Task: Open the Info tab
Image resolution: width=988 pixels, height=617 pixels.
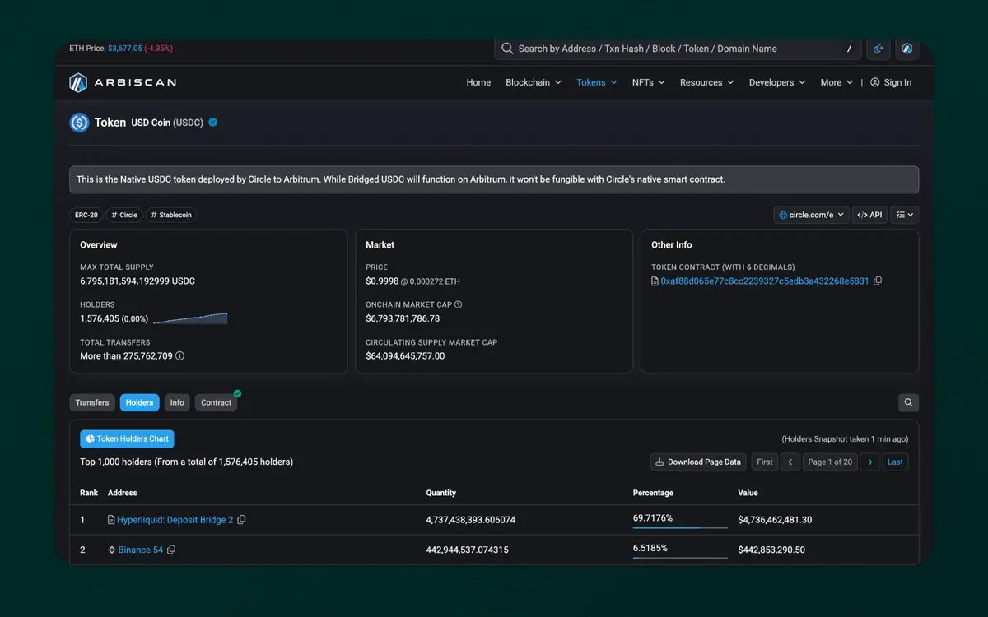Action: pyautogui.click(x=177, y=402)
